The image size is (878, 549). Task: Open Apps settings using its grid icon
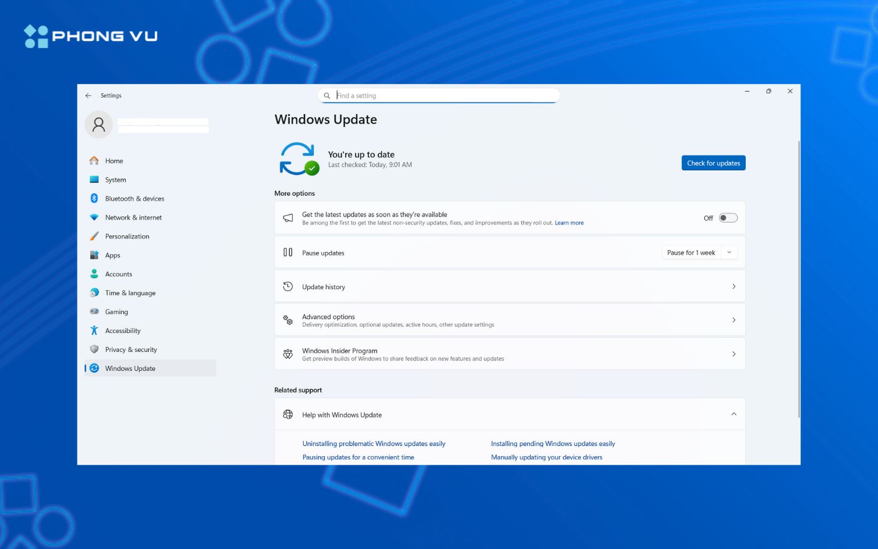pos(95,255)
